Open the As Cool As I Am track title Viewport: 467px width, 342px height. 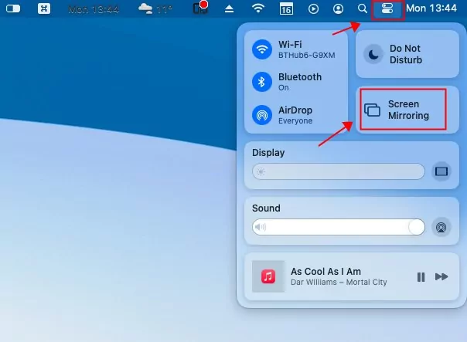pyautogui.click(x=326, y=272)
